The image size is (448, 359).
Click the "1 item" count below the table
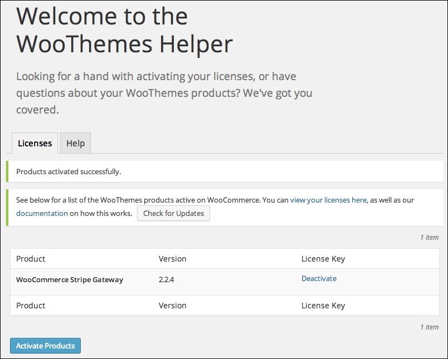click(430, 327)
